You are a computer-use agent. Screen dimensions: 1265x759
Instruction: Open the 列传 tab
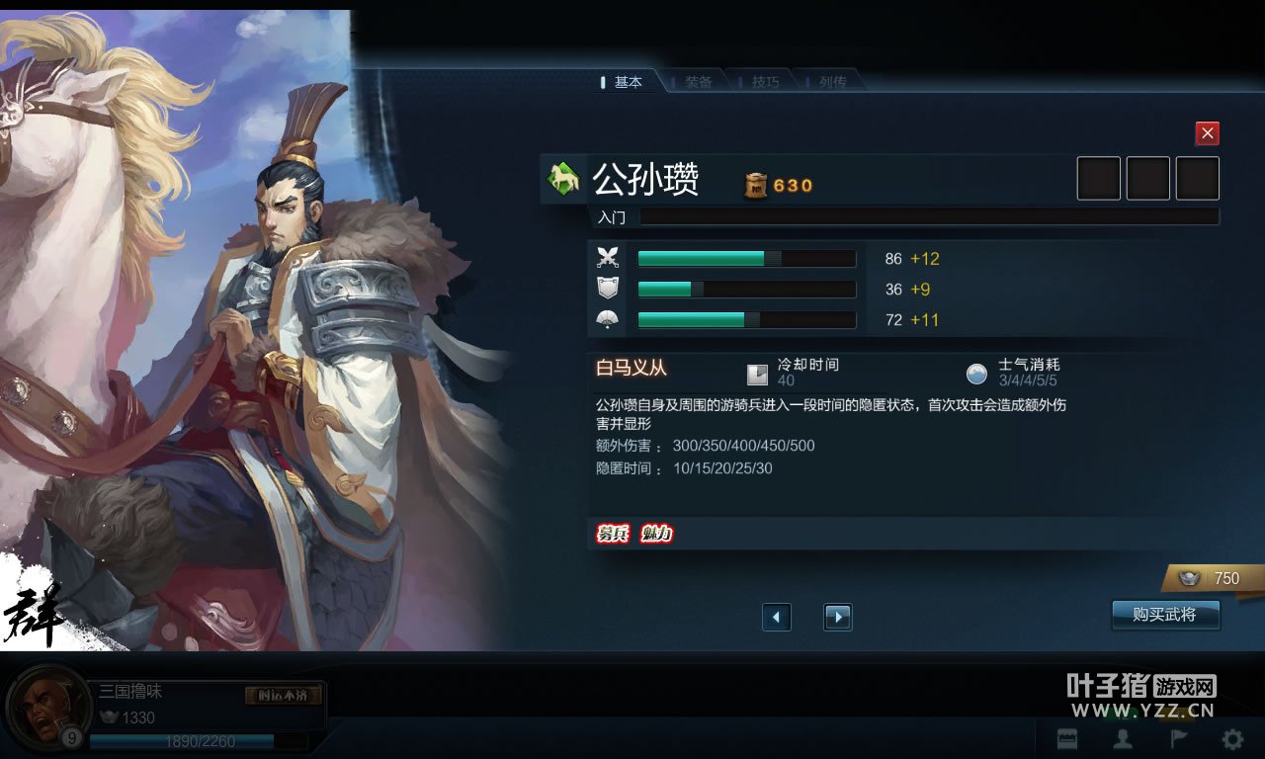click(x=831, y=82)
